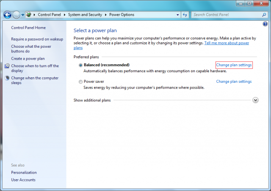
Task: Click the search magnifier icon
Action: tap(264, 15)
